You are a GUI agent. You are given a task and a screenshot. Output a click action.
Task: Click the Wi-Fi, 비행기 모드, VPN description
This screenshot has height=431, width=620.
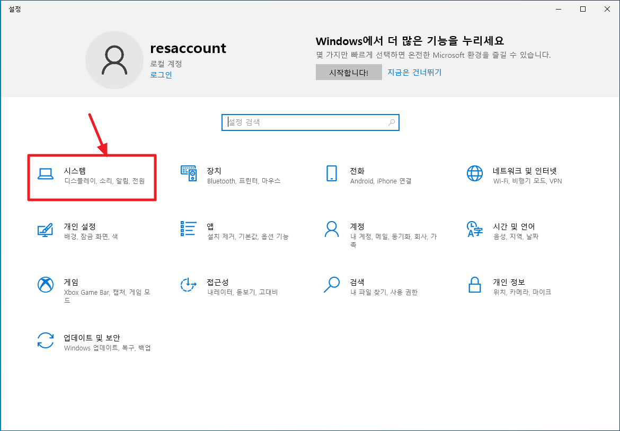click(527, 181)
